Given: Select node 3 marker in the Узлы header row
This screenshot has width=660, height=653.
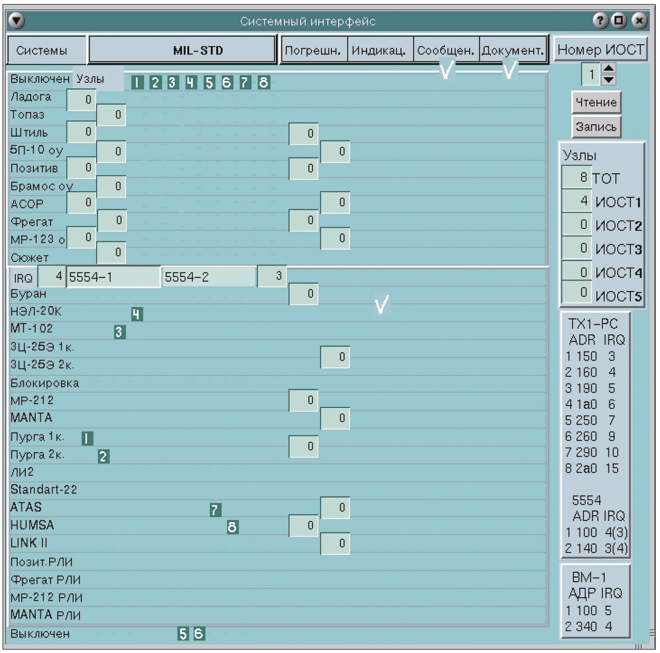Looking at the screenshot, I should [173, 82].
